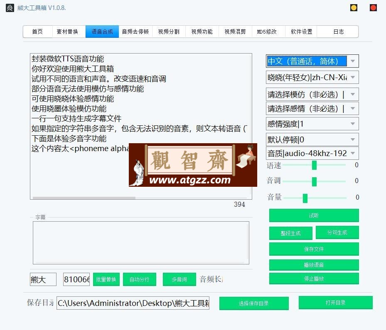
Task: Click the 停止播放 button
Action: [314, 279]
